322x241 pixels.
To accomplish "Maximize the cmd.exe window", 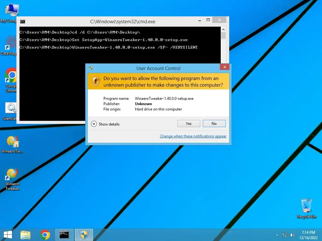I will [x=208, y=20].
